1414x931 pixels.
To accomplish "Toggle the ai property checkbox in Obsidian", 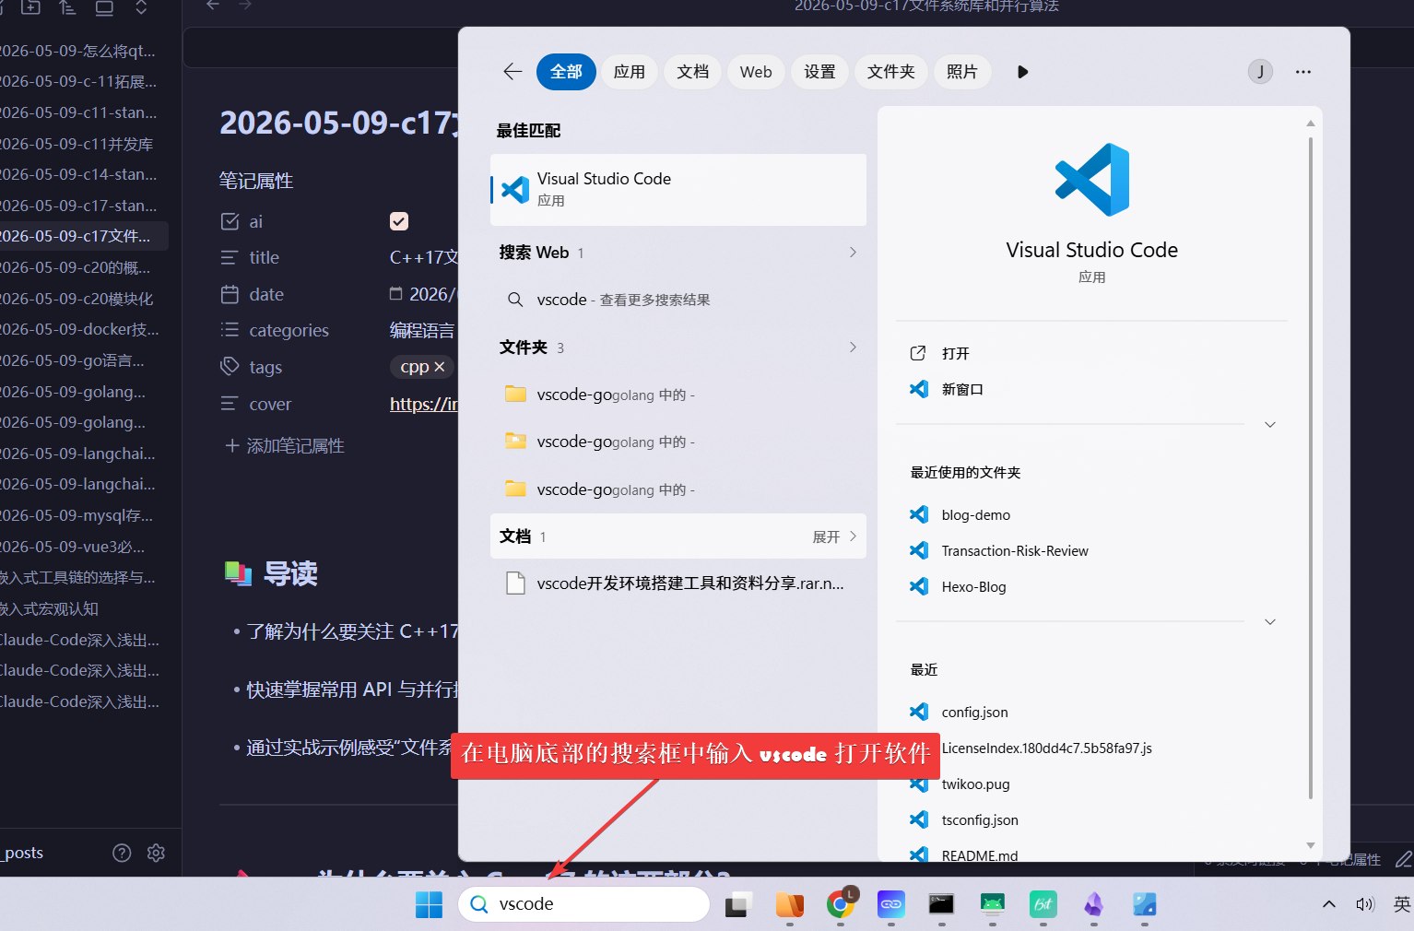I will pyautogui.click(x=399, y=221).
